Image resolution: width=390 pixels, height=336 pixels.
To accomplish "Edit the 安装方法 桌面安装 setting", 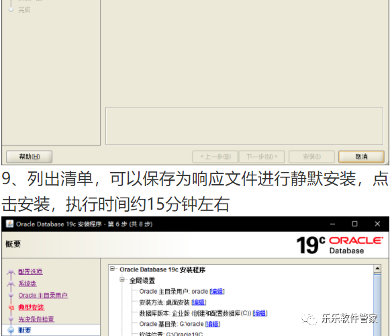I will coord(199,302).
